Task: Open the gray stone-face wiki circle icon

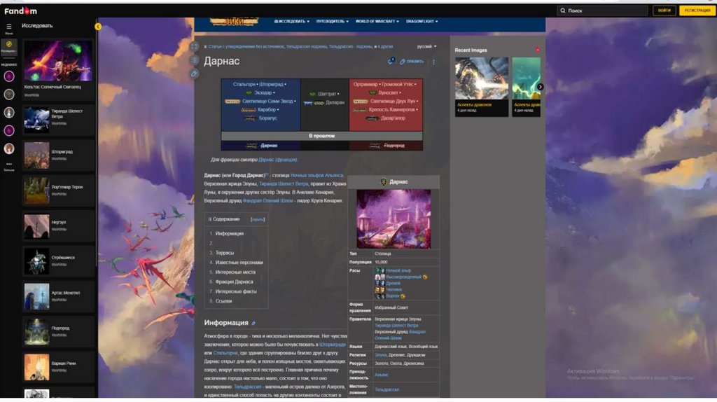Action: (9, 95)
